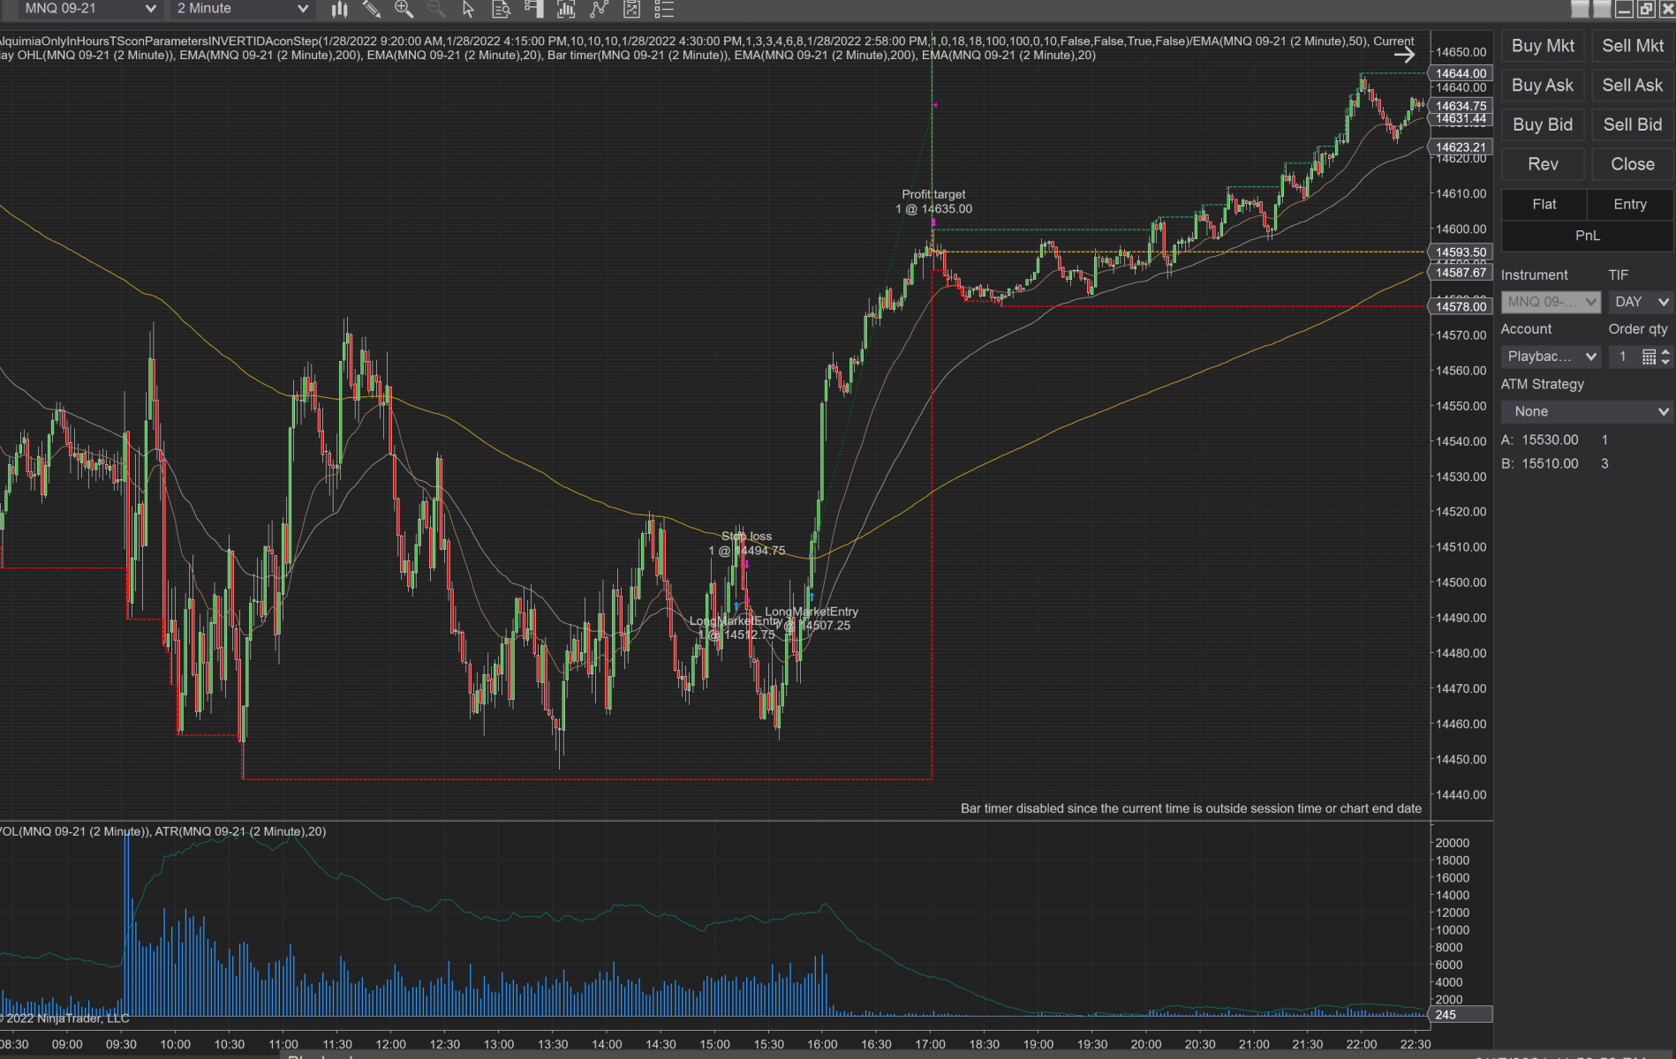Open the data series icon
1676x1059 pixels.
tap(566, 9)
